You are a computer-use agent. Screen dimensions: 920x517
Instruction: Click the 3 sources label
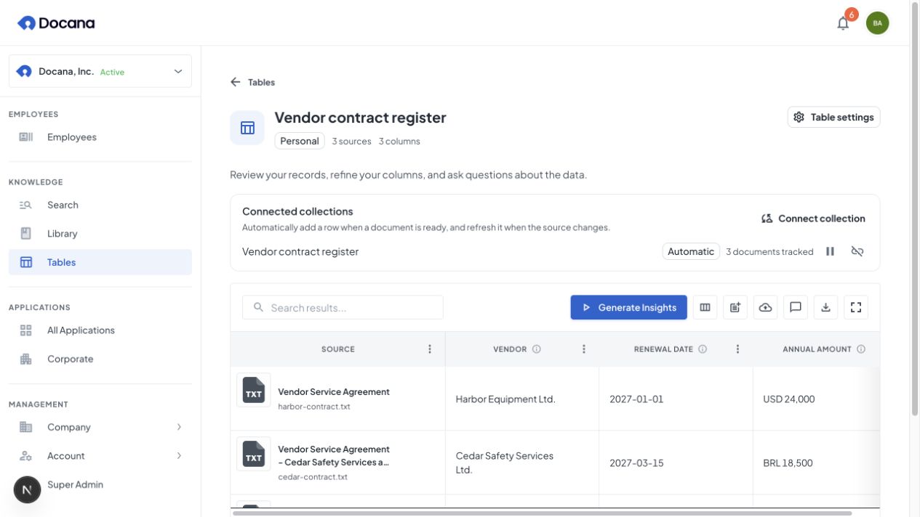[x=352, y=142]
